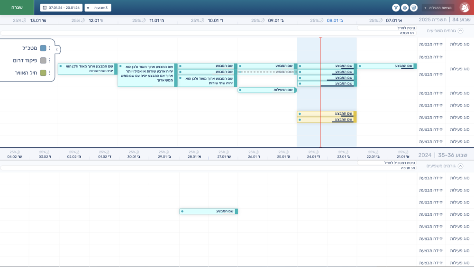Open options dots next to מטכ"ל
The width and height of the screenshot is (474, 267).
click(x=50, y=48)
